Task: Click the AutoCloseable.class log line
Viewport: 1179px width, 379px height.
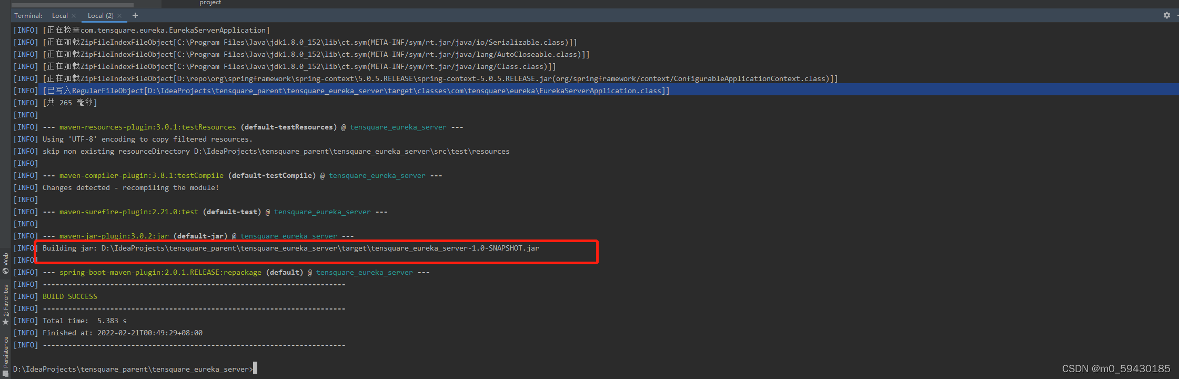Action: click(316, 54)
